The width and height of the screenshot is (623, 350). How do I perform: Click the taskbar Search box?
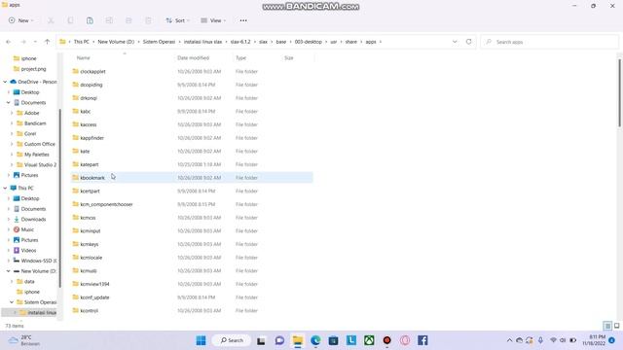click(x=232, y=340)
